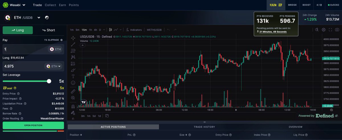
Task: Open the Earn menu
Action: 63,5
